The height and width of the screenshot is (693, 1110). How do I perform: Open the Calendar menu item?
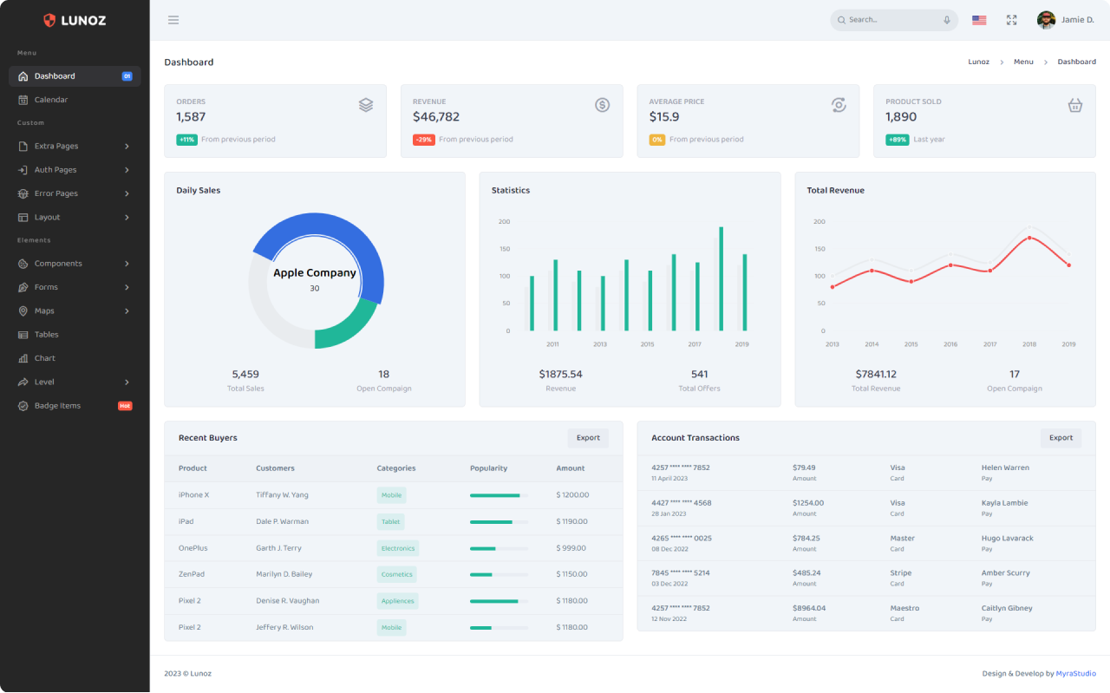point(51,100)
